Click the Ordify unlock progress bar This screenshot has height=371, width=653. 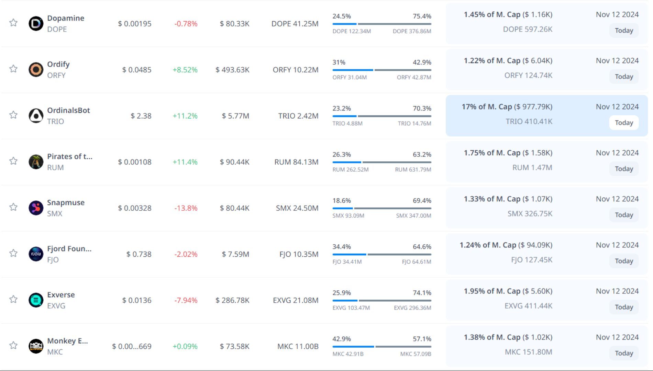pos(381,70)
